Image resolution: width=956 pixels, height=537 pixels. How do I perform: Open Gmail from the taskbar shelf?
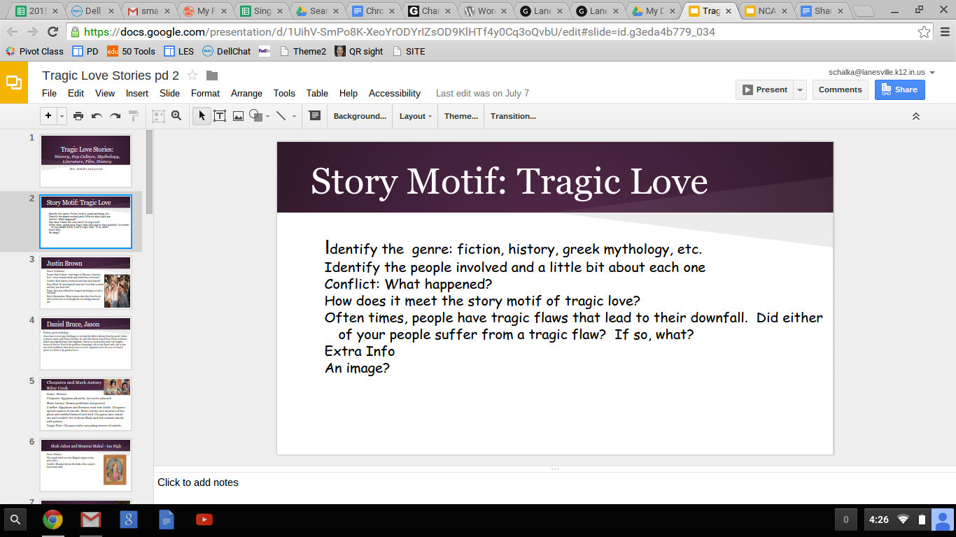point(90,520)
